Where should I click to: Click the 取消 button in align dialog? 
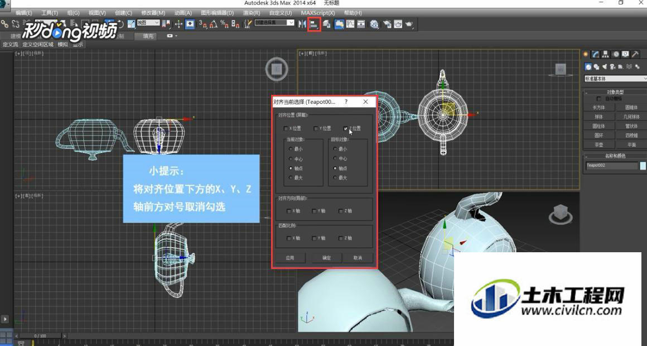point(358,258)
